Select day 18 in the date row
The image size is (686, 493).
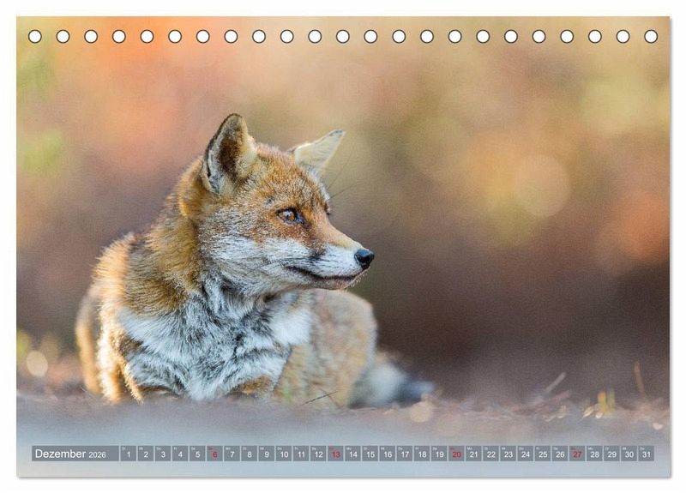click(x=421, y=454)
